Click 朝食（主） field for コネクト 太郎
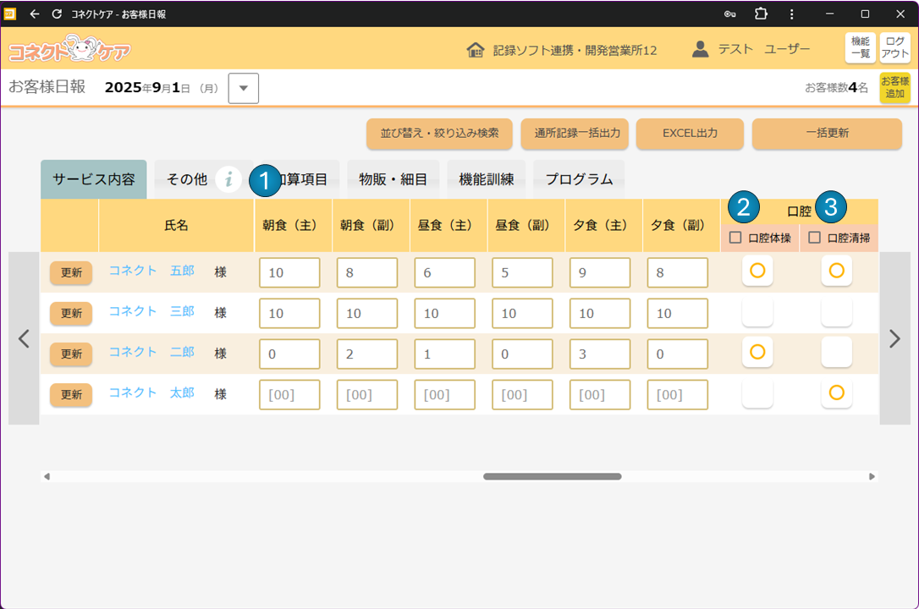Viewport: 919px width, 609px height. coord(288,395)
